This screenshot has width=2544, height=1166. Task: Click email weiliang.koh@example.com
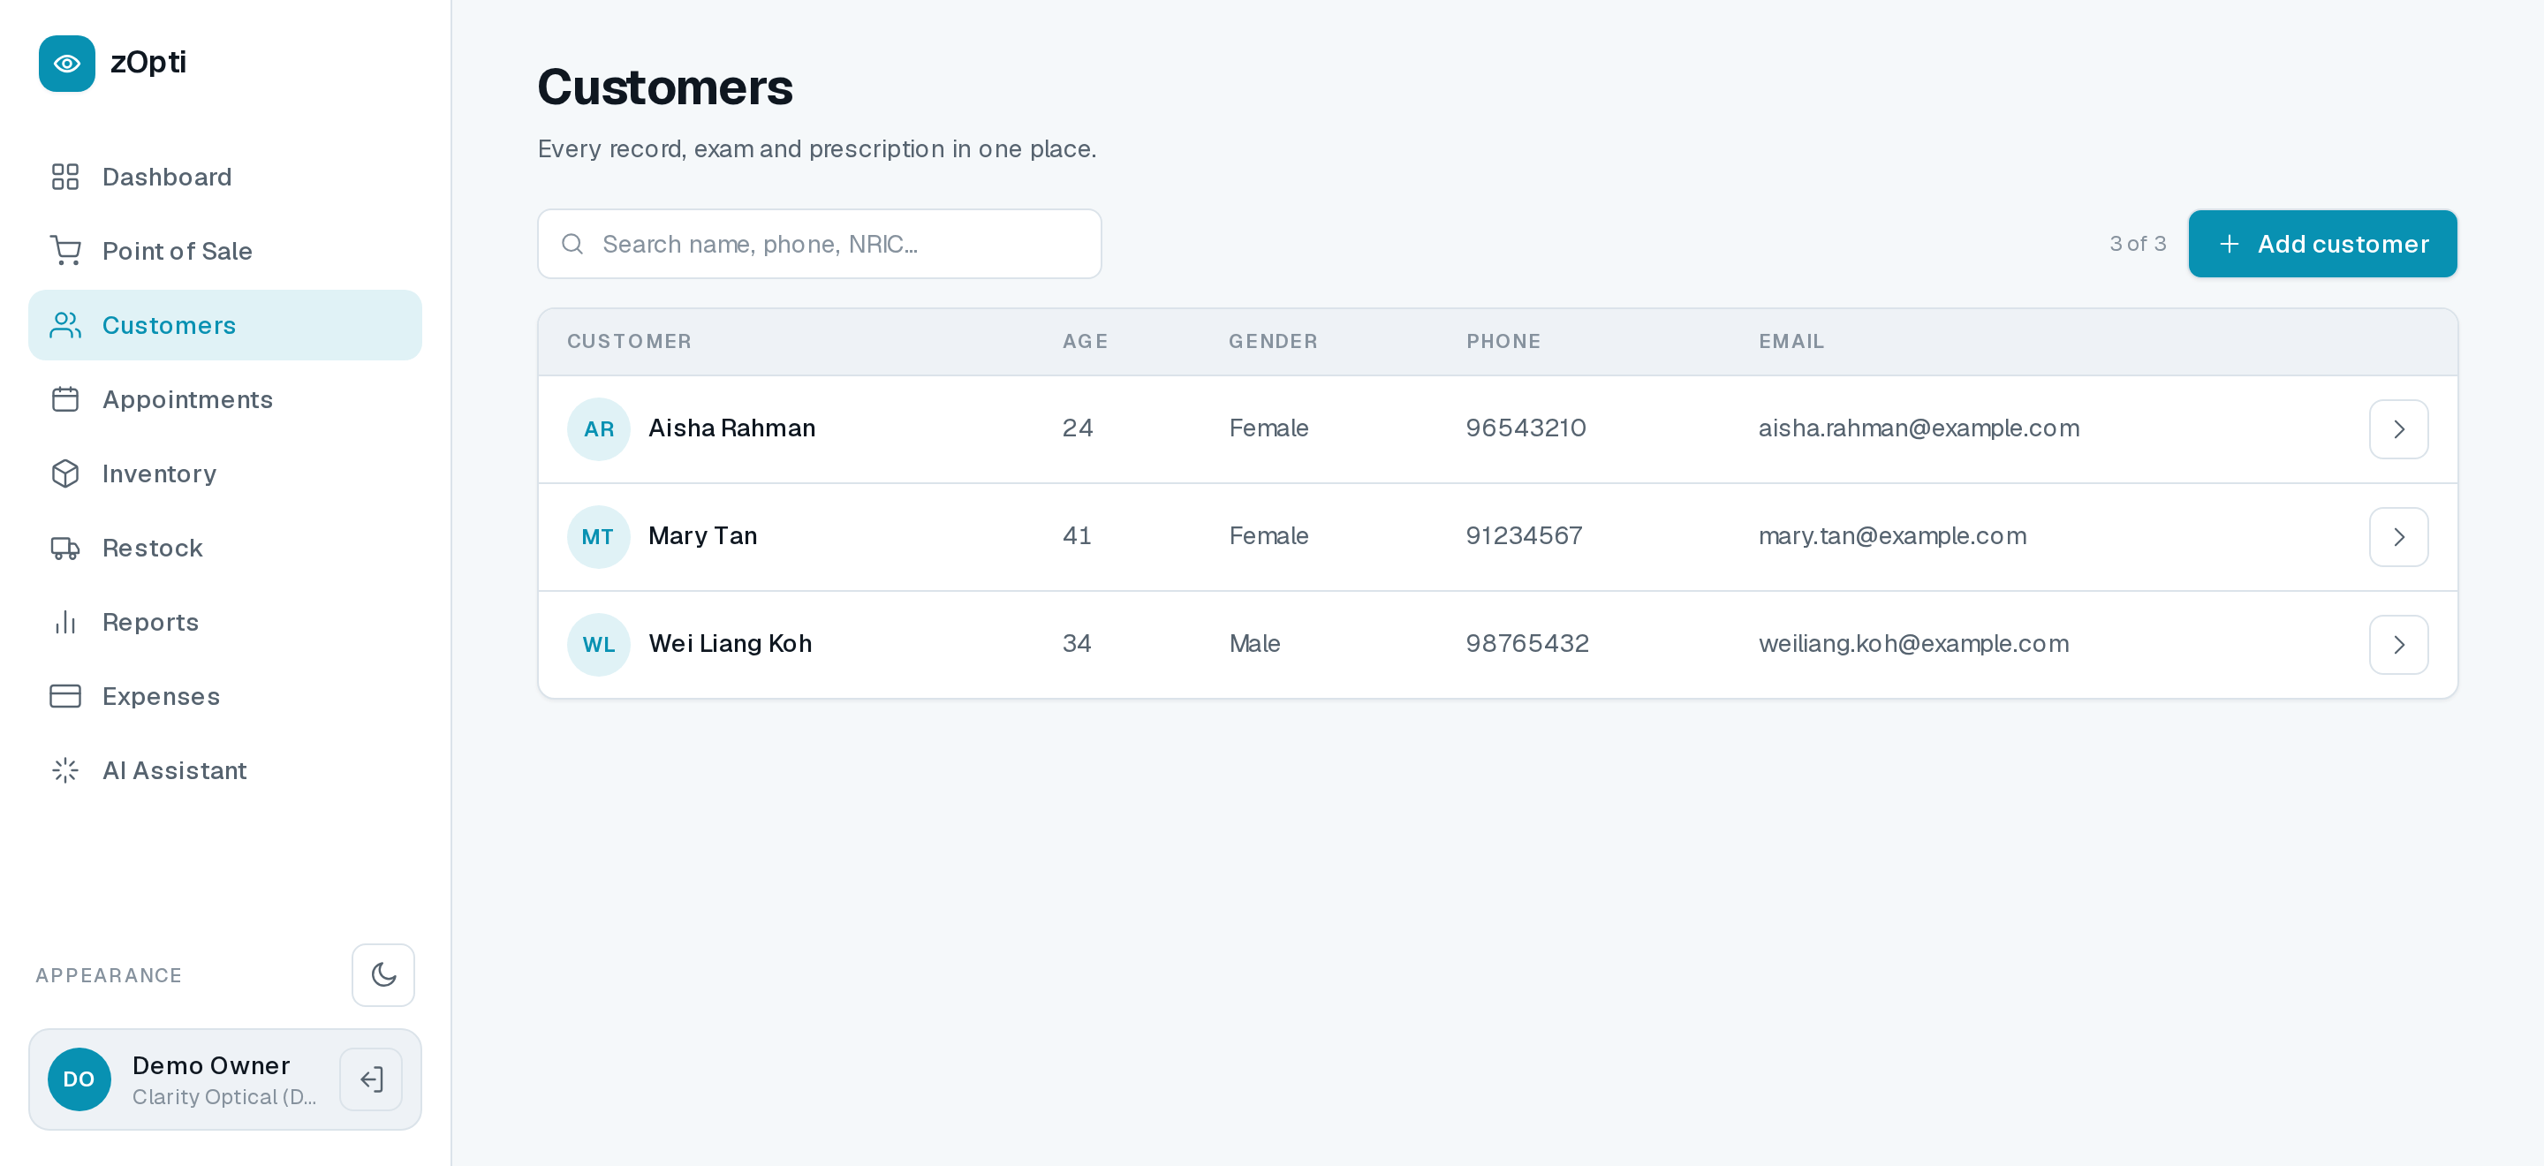click(x=1913, y=643)
